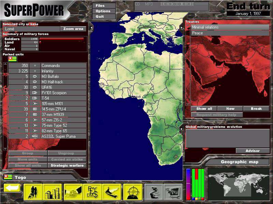Click the 37-mm M1939 unit type icon

coord(35,115)
